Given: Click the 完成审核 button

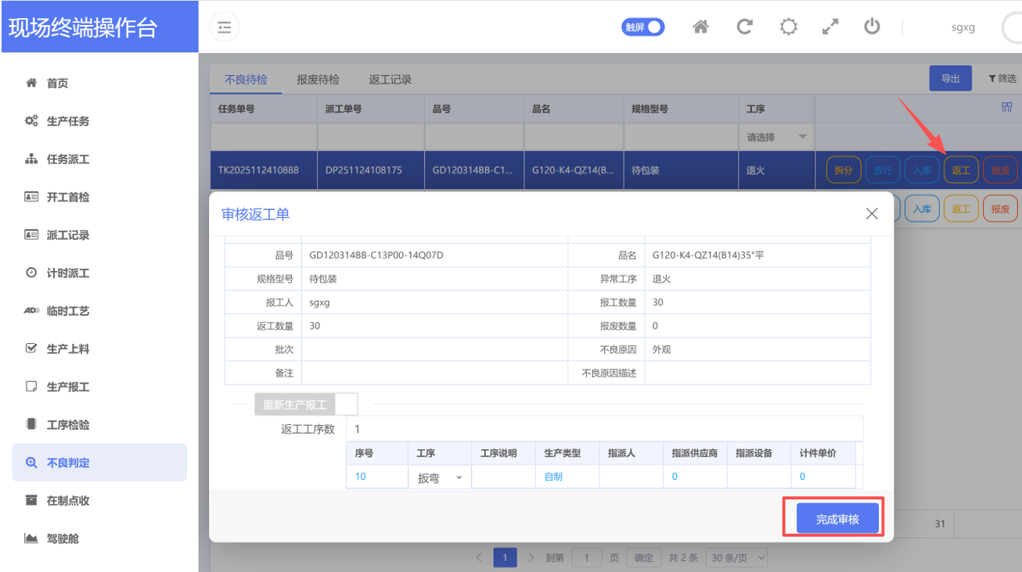Looking at the screenshot, I should click(837, 519).
